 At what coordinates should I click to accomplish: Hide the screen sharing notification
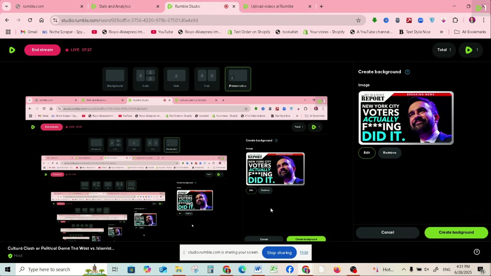click(x=304, y=252)
